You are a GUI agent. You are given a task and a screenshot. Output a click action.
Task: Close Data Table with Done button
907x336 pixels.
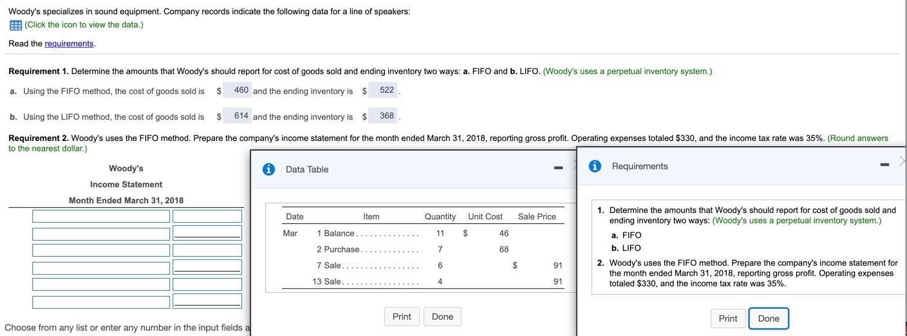442,317
